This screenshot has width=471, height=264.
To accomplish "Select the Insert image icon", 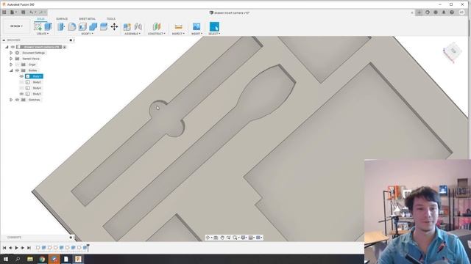I will tap(196, 26).
